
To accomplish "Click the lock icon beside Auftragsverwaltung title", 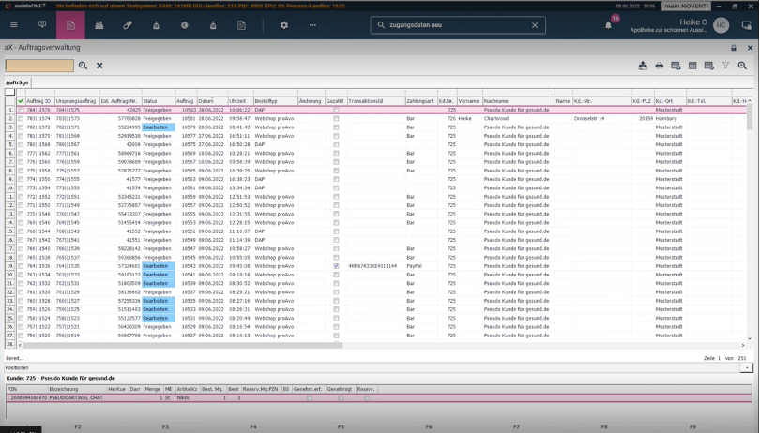I will coord(734,48).
